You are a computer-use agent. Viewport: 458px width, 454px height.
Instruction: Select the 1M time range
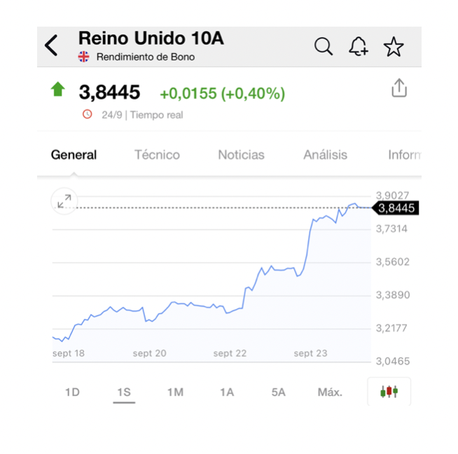[x=175, y=392]
